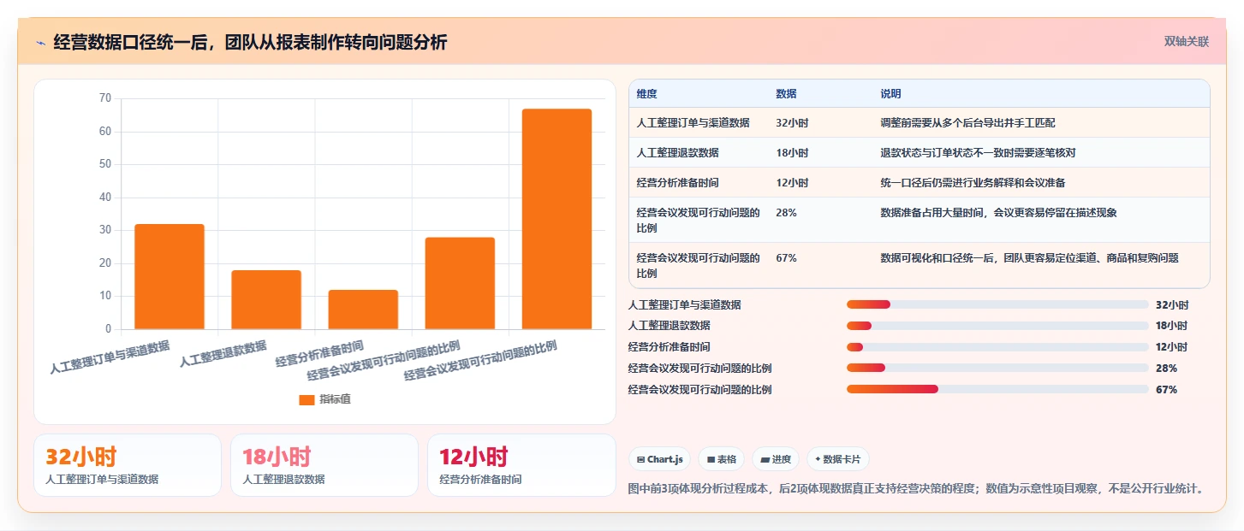
Task: Click the 表格 chip
Action: [x=721, y=459]
